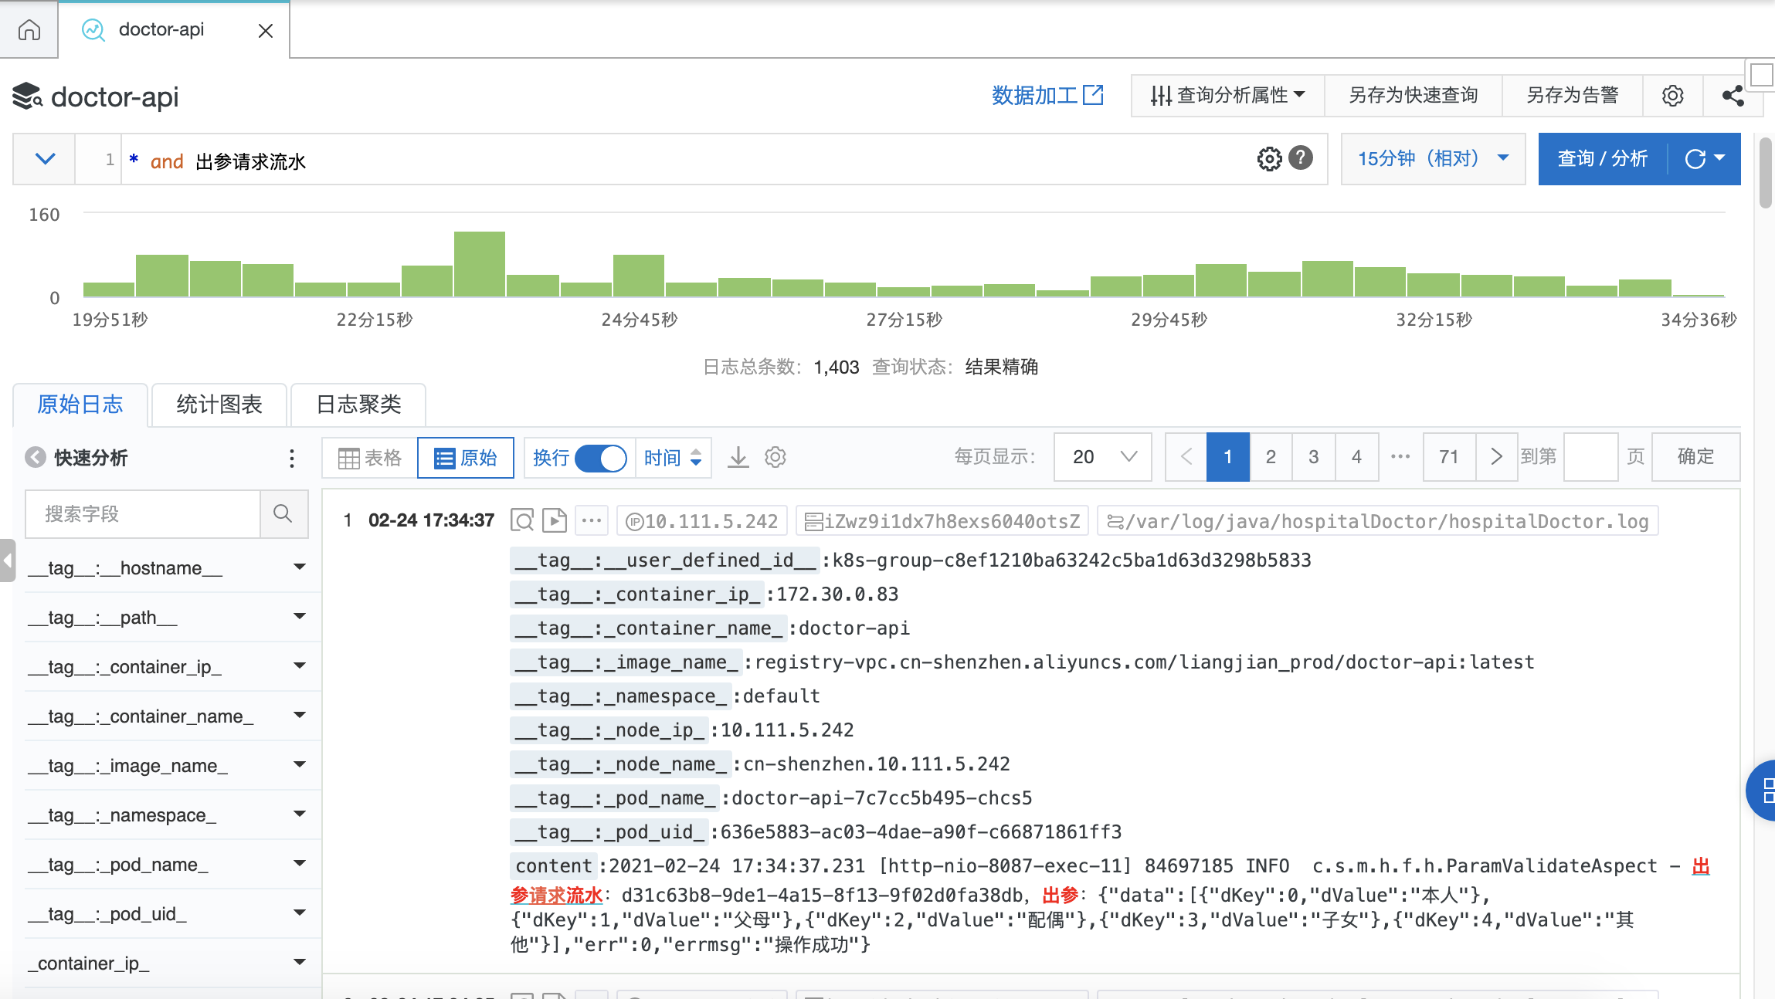Click the query help question mark icon

tap(1301, 158)
